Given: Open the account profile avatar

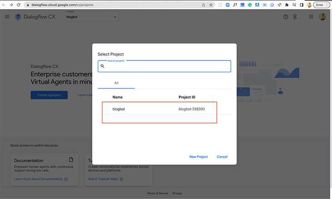Looking at the screenshot, I should tap(322, 17).
